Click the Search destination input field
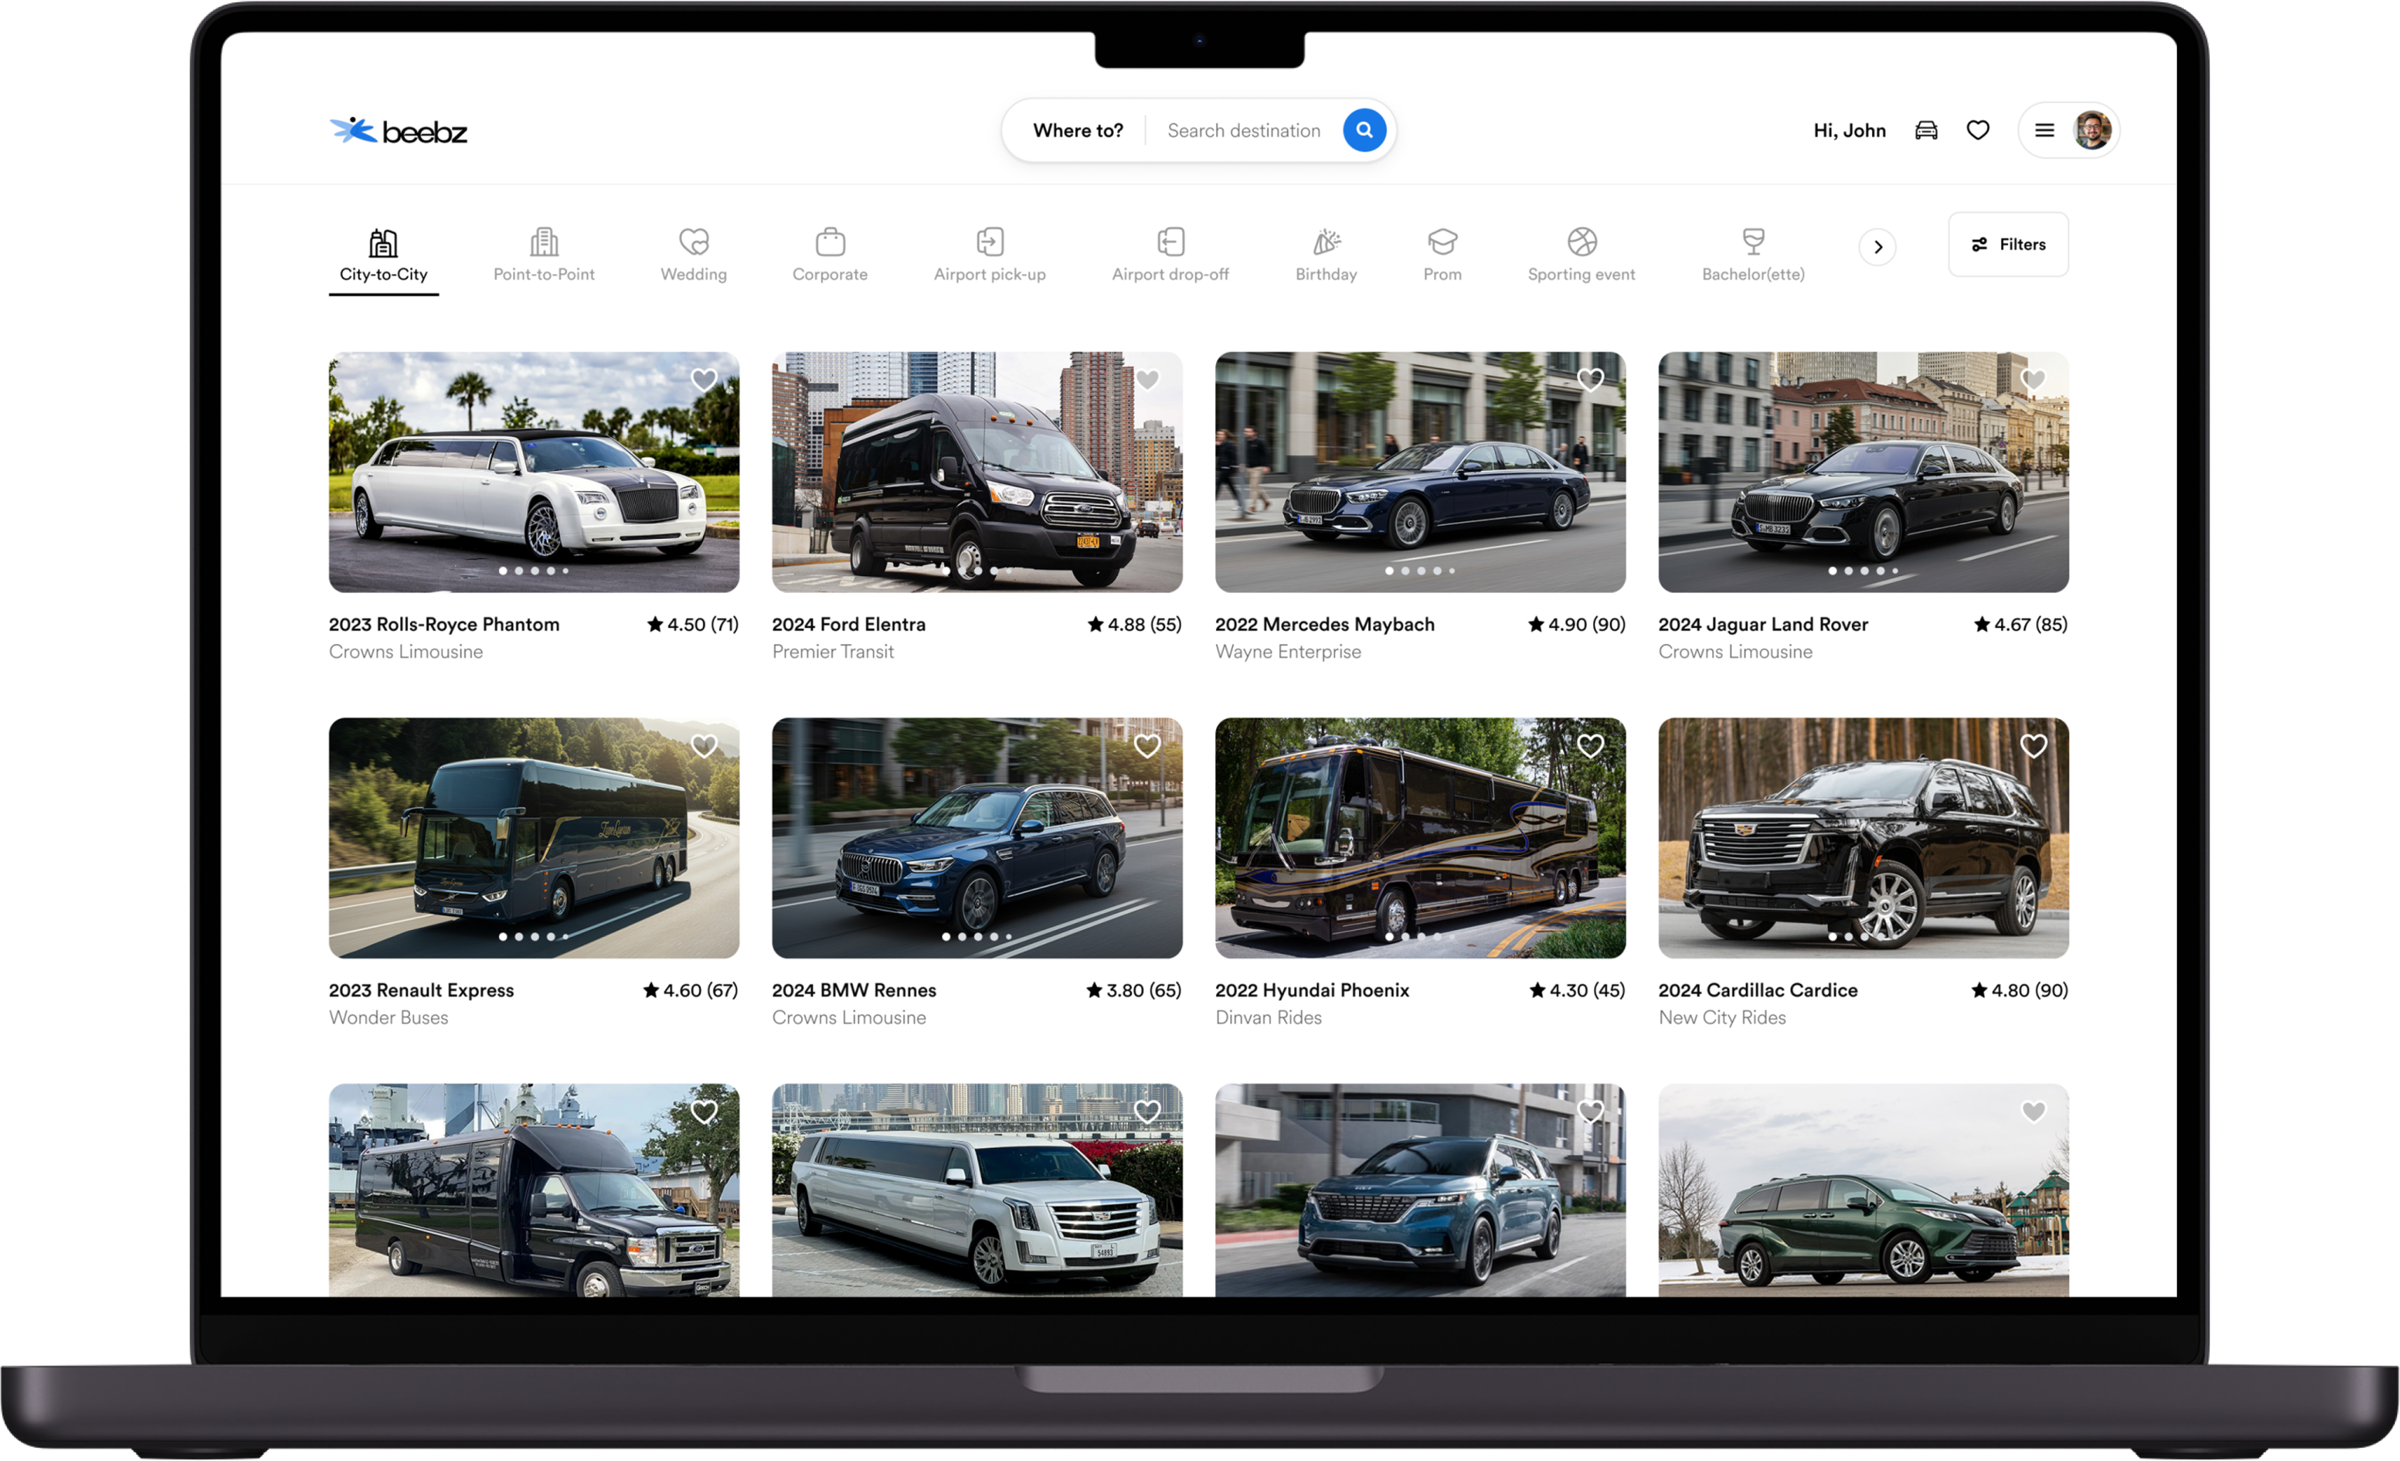 click(1244, 131)
